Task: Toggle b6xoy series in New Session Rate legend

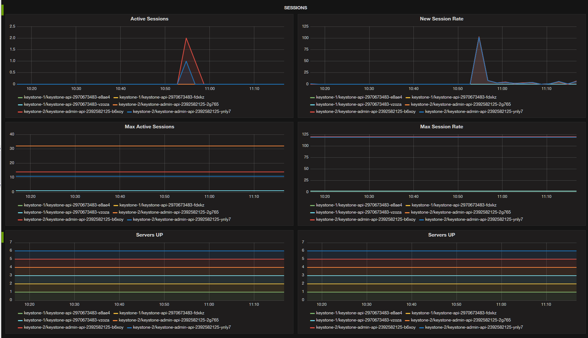Action: point(366,111)
